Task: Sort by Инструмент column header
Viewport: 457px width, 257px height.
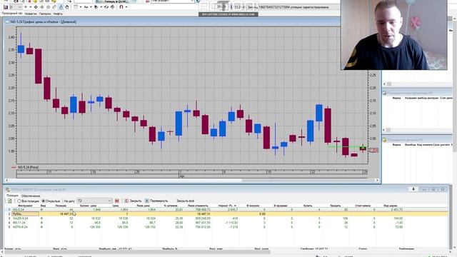Action: tap(25, 206)
